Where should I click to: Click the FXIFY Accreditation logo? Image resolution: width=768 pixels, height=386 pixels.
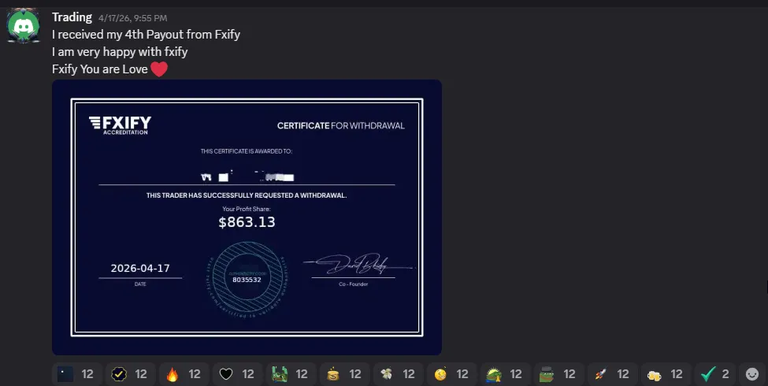120,125
